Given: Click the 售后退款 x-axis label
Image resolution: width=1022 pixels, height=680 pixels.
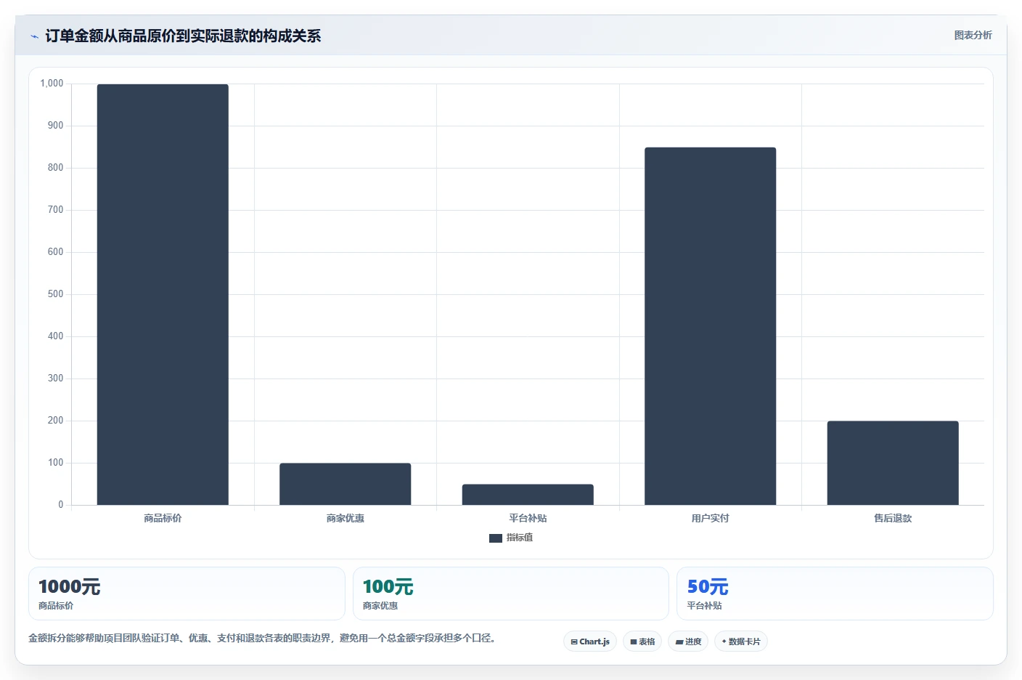Looking at the screenshot, I should (893, 518).
